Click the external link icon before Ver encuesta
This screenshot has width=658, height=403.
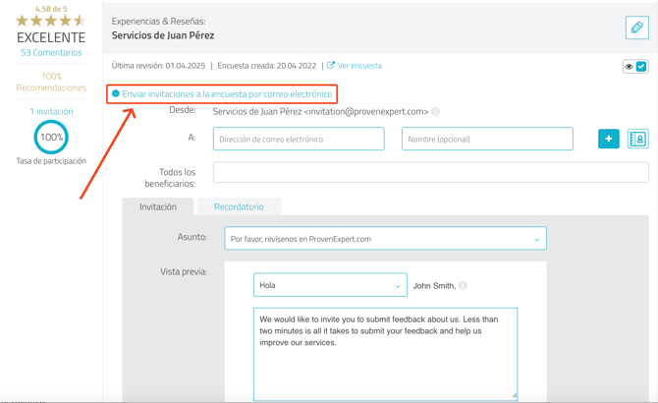(331, 66)
